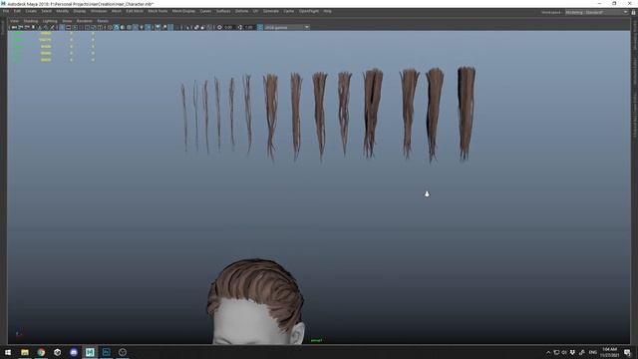638x359 pixels.
Task: Toggle Use All Lights
Action: click(142, 27)
